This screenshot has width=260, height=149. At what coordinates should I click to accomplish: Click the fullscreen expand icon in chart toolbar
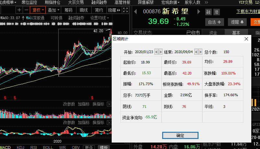(x=126, y=10)
